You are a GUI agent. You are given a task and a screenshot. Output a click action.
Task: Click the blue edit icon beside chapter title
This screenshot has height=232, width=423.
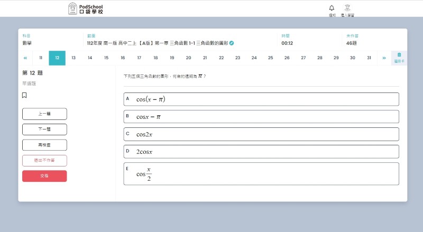coord(232,43)
